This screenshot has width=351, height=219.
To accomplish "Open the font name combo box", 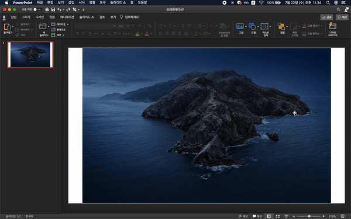I will pos(95,26).
